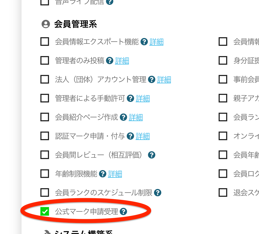Click 詳細 next to 法人（団体）アカウント管理
259x234 pixels.
[x=164, y=80]
